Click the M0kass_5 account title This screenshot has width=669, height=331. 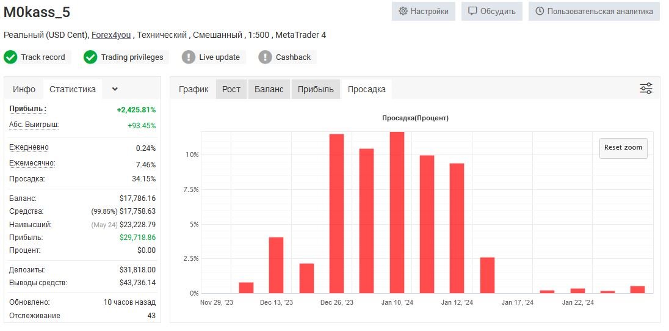[x=37, y=12]
